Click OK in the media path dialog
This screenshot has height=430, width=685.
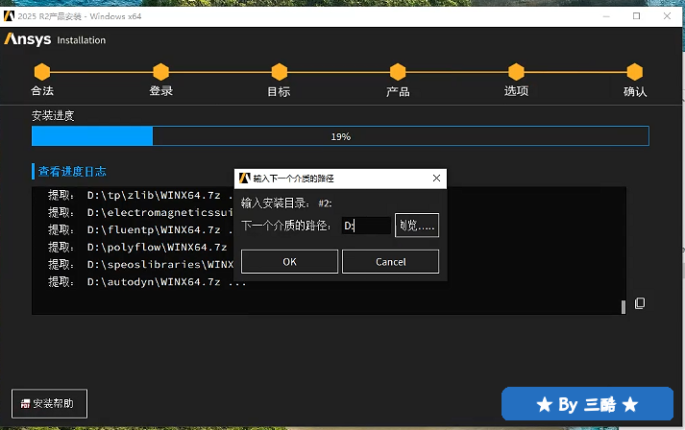click(x=289, y=261)
